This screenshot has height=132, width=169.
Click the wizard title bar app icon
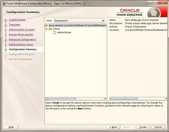click(4, 3)
